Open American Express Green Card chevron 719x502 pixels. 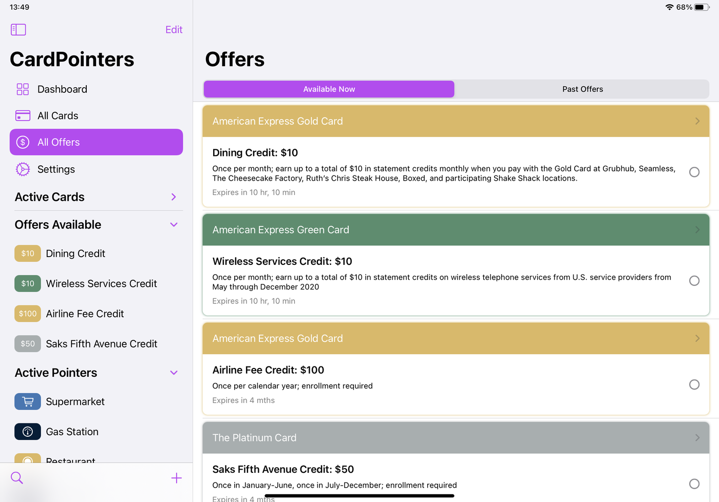(x=697, y=230)
